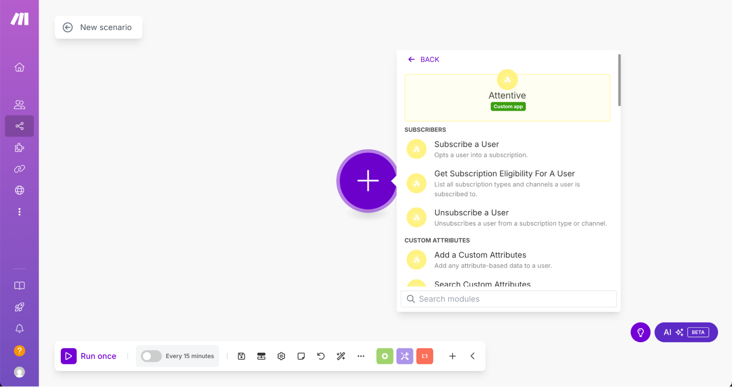Click the back arrow beside New scenario

pyautogui.click(x=68, y=27)
